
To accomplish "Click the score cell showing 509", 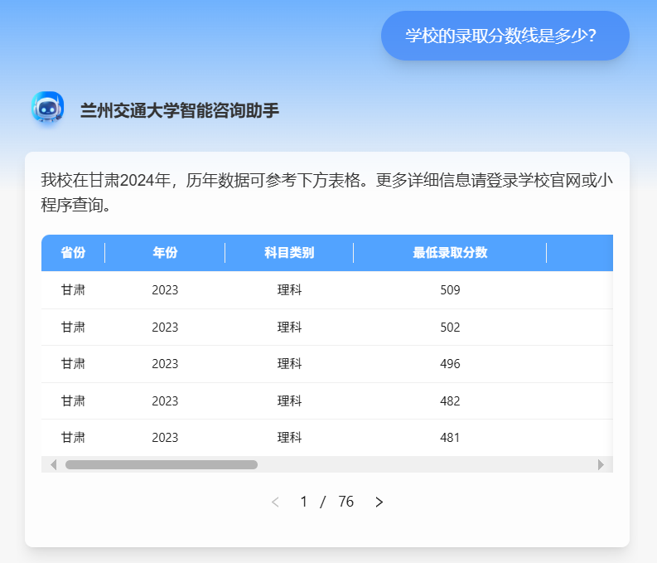I will pos(450,290).
